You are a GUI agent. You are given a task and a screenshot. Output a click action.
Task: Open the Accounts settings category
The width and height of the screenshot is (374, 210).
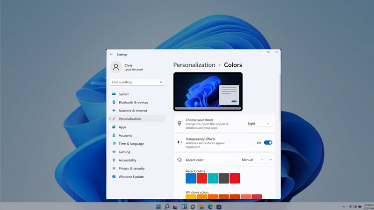point(137,135)
